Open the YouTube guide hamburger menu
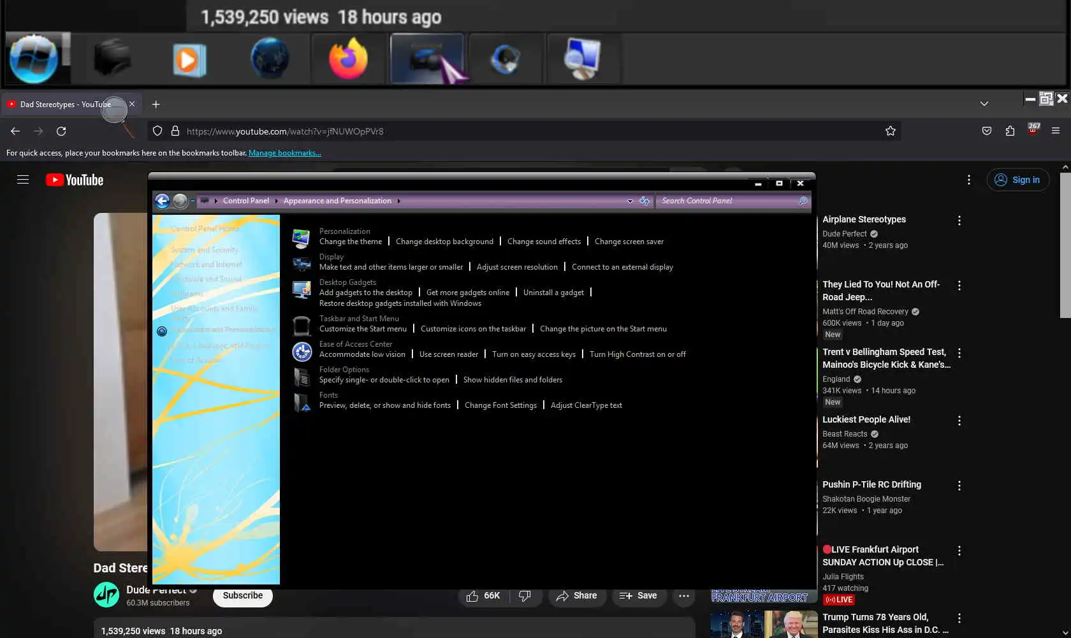1071x638 pixels. 23,180
